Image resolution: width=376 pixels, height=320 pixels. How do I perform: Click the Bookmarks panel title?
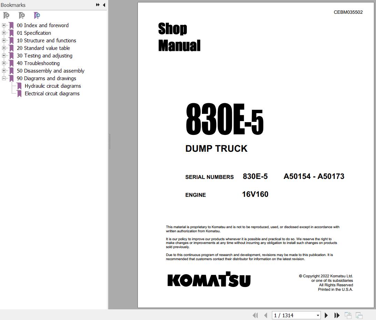click(x=13, y=5)
